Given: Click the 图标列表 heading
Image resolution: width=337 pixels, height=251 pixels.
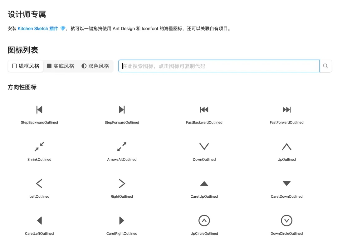Looking at the screenshot, I should click(x=23, y=50).
